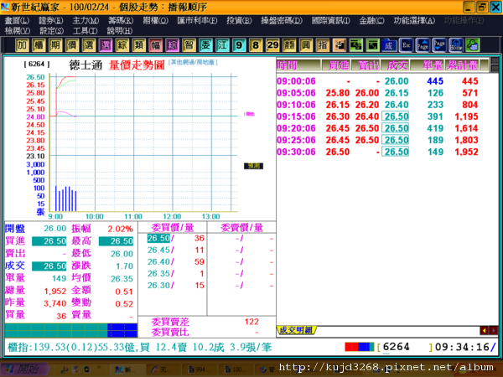Click the 其他網通/房地產 category link
503x377 pixels.
(193, 62)
